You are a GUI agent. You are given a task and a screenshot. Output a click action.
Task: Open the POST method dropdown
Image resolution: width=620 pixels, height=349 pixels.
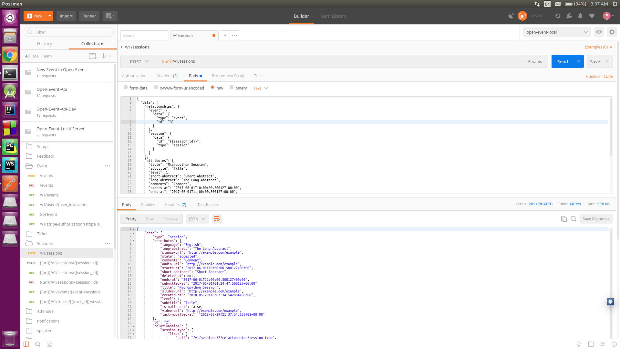pos(139,61)
